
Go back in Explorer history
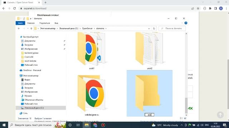19,28
